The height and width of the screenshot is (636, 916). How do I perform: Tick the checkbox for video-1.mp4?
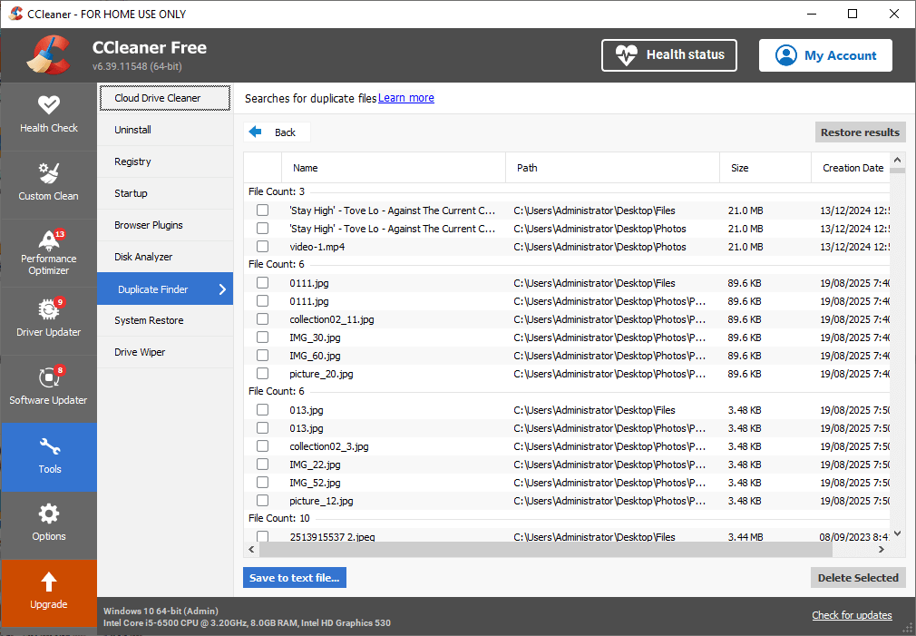point(262,247)
